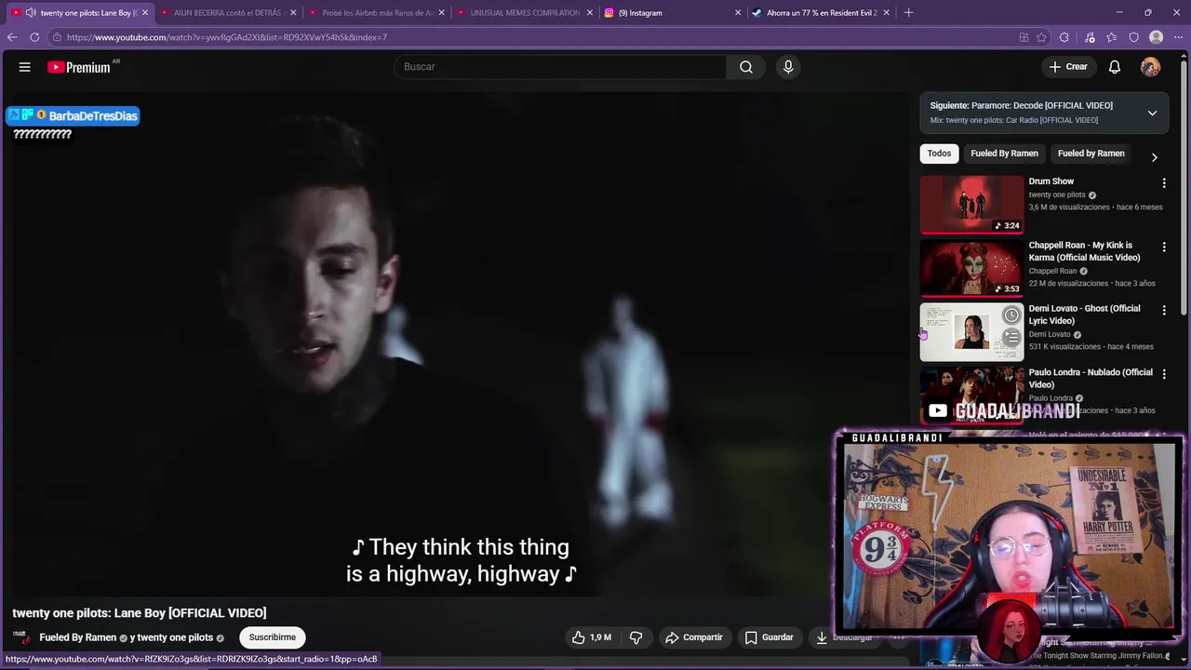This screenshot has width=1191, height=670.
Task: Open the Fueled By Ramen channel link
Action: 78,637
